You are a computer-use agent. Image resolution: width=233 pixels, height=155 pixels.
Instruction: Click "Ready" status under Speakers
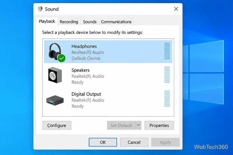click(77, 82)
